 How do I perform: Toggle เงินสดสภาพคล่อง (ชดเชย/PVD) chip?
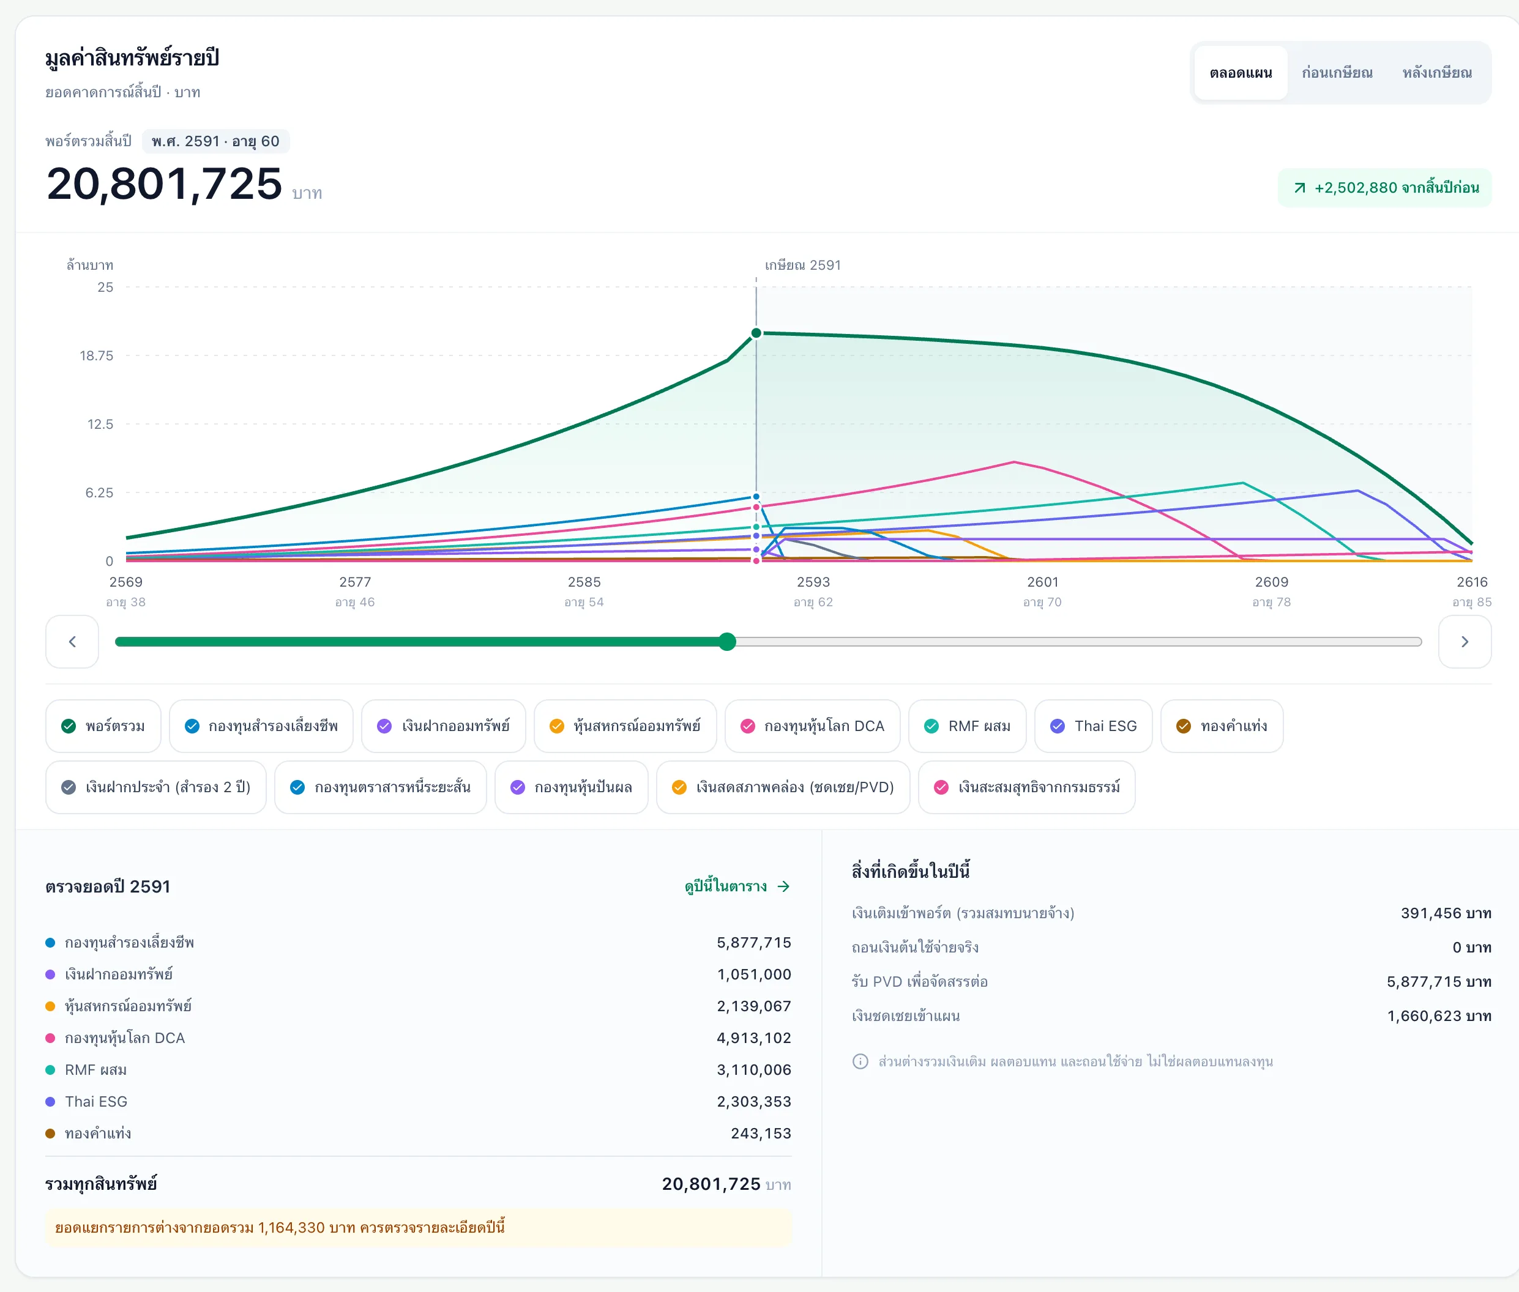point(783,787)
